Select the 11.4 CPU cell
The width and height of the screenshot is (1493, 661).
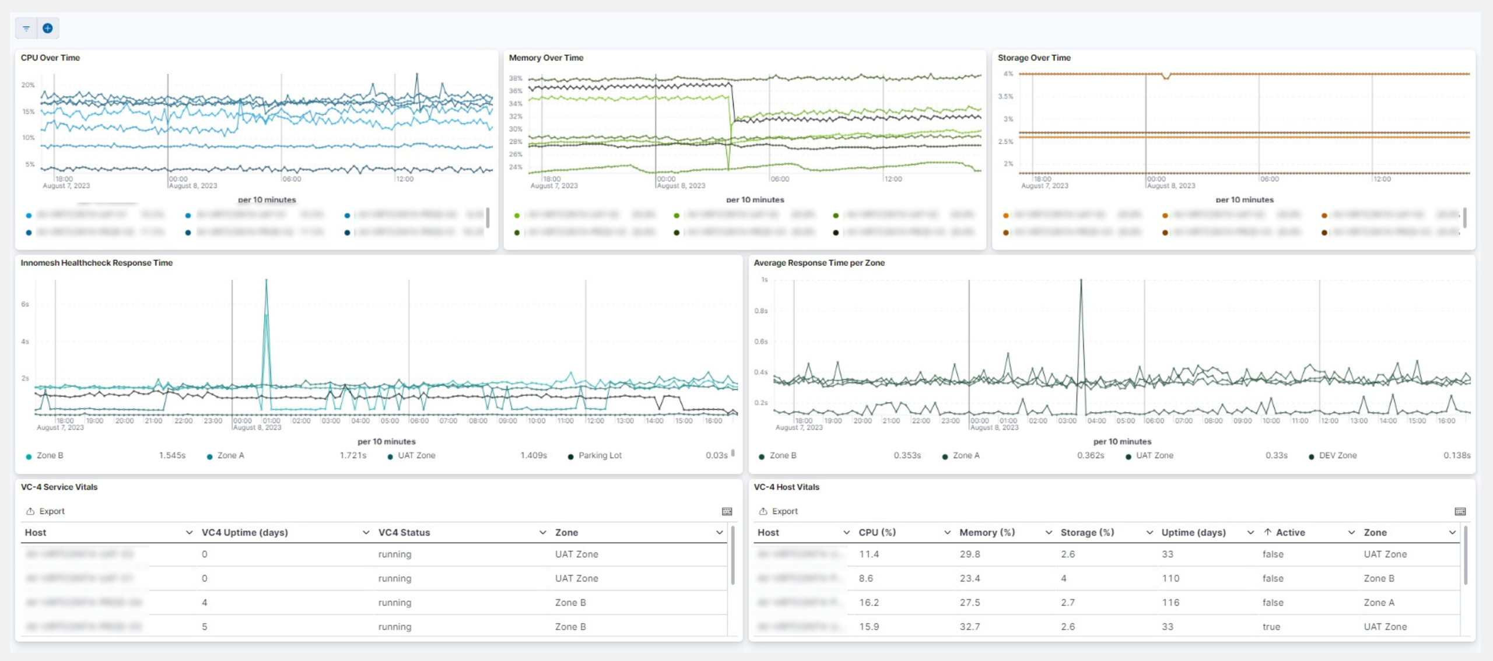tap(868, 554)
